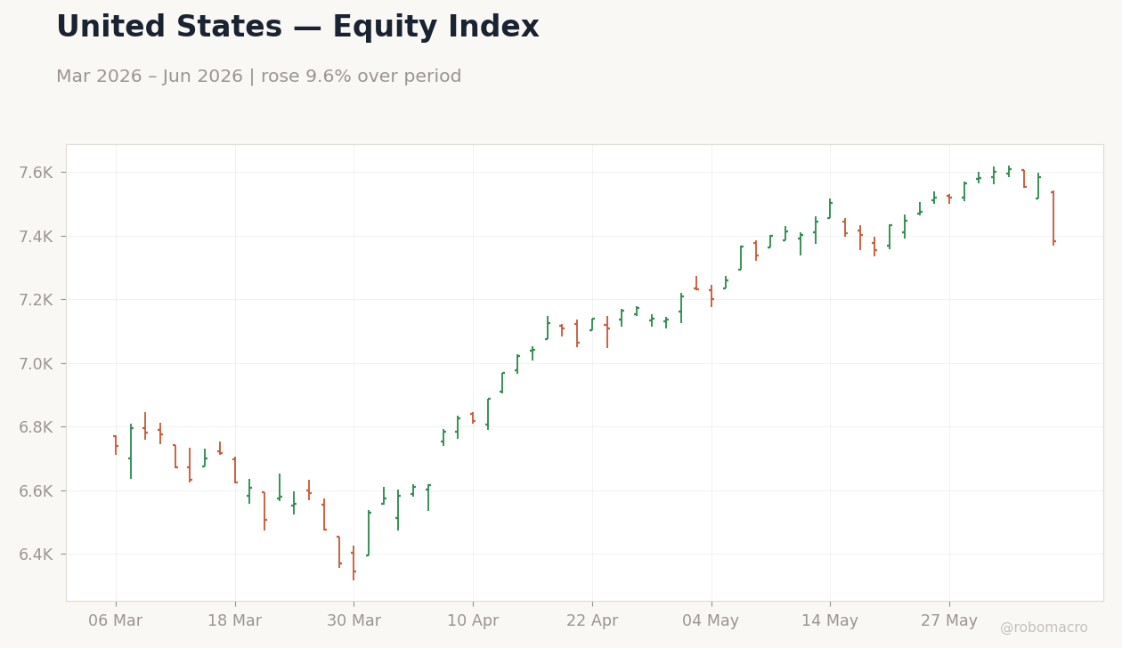Select the 14 May date label

(830, 621)
